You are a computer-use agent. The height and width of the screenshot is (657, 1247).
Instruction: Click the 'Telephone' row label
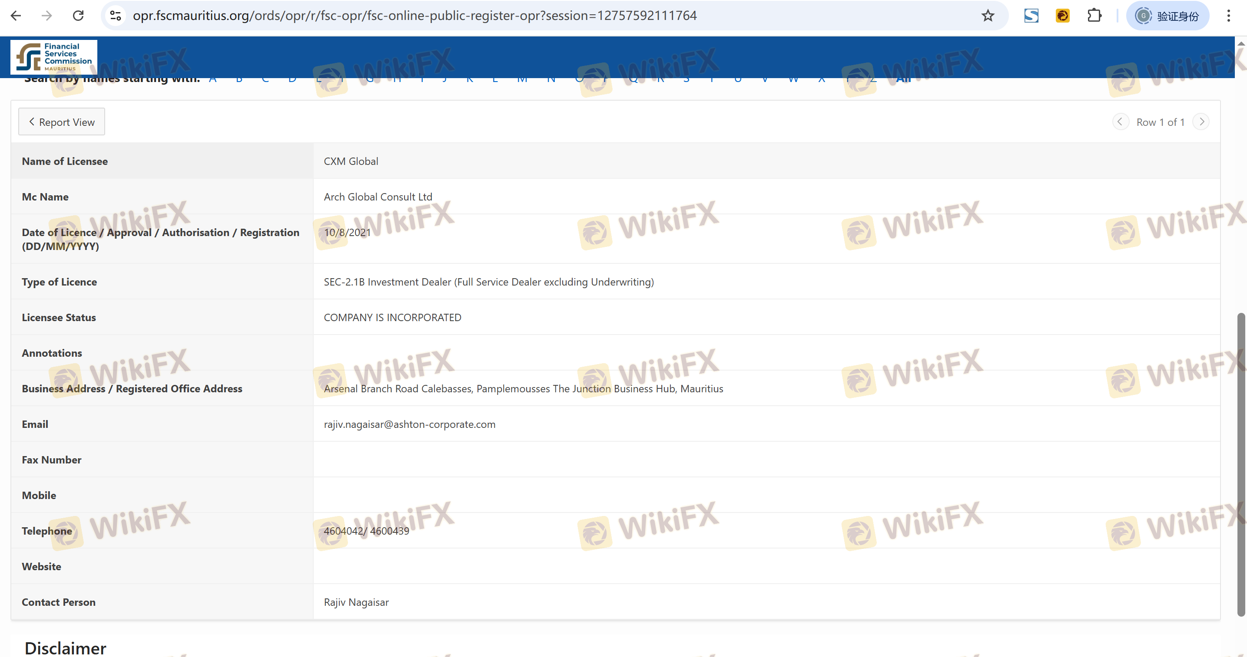click(x=46, y=531)
